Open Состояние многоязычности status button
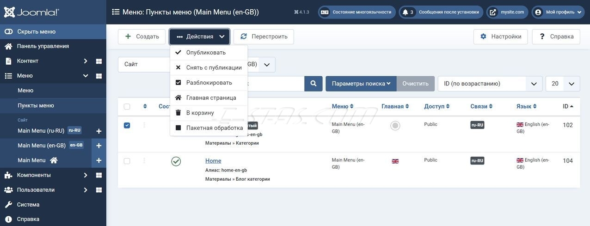Viewport: 590px width, 226px height. [357, 12]
